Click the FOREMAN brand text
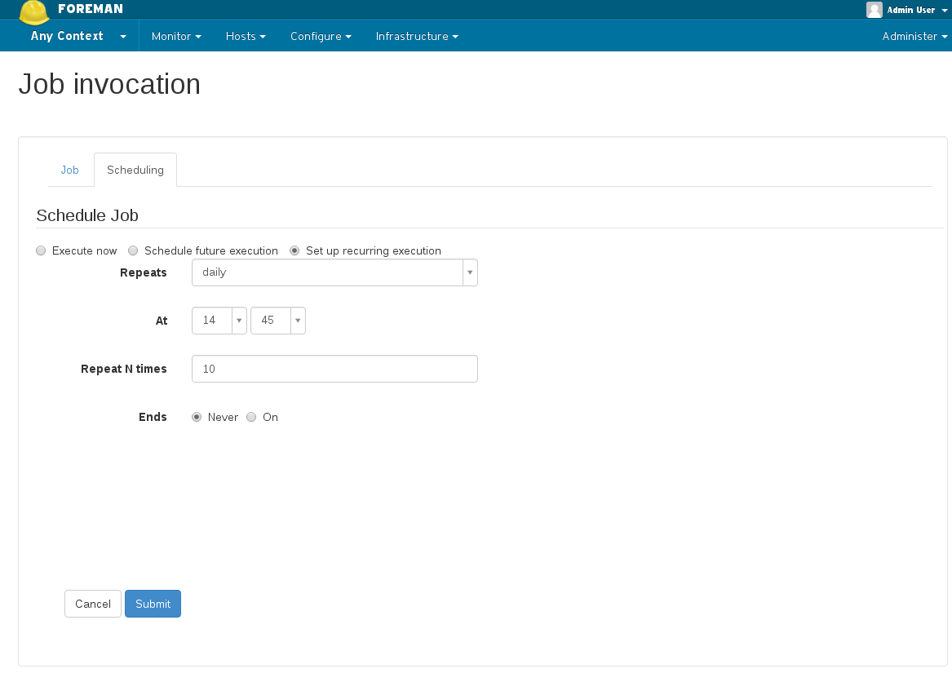Image resolution: width=952 pixels, height=682 pixels. click(x=91, y=8)
